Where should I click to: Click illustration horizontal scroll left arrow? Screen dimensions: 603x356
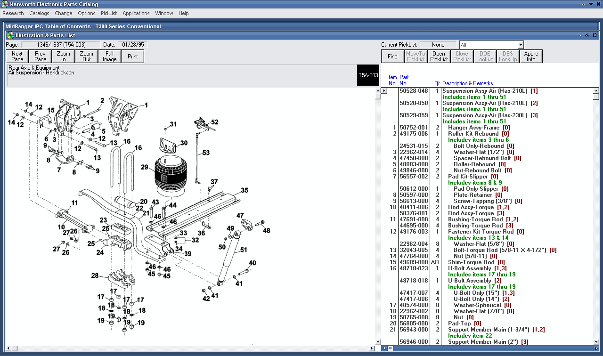pos(8,348)
